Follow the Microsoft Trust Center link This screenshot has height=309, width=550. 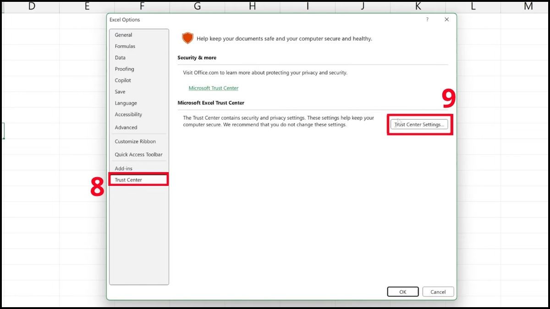pos(214,88)
